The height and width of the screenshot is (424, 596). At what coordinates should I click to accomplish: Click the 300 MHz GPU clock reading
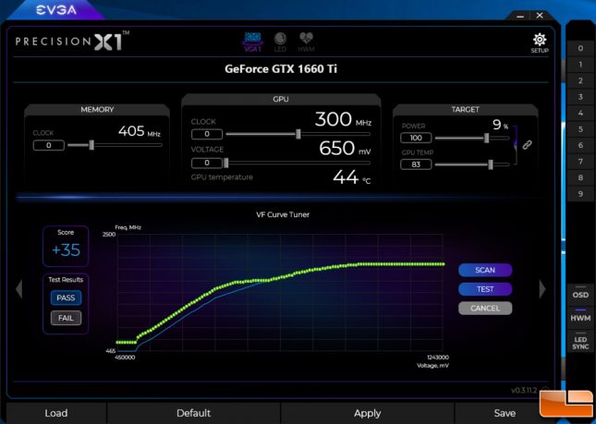point(343,119)
